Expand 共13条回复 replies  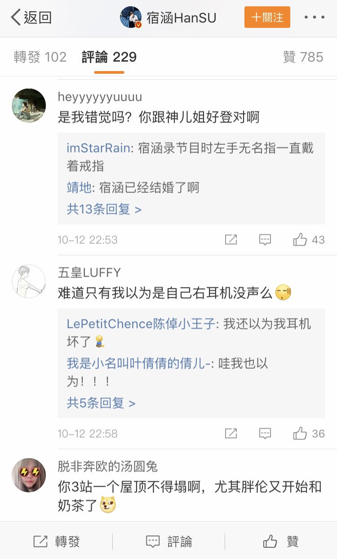[x=104, y=209]
